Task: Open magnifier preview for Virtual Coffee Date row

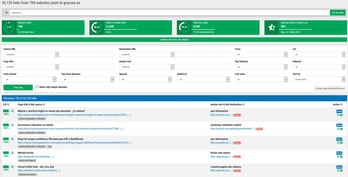Action: point(13,167)
